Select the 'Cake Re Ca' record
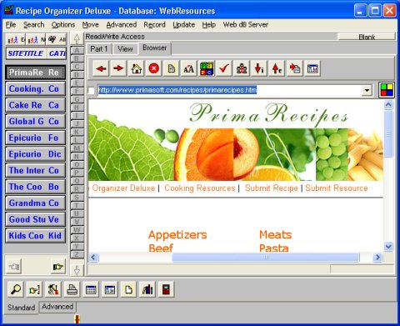 [35, 105]
